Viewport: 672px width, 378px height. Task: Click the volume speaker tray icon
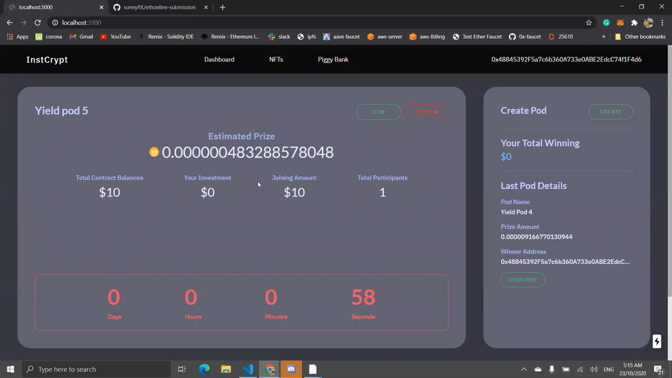coord(594,369)
